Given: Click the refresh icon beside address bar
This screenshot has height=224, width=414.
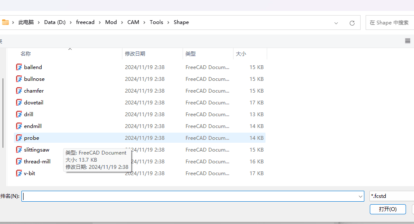Looking at the screenshot, I should 352,23.
